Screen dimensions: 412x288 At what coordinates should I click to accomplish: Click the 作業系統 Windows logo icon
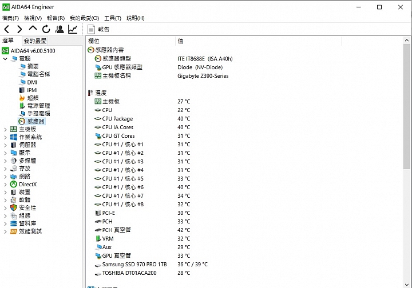[13, 137]
